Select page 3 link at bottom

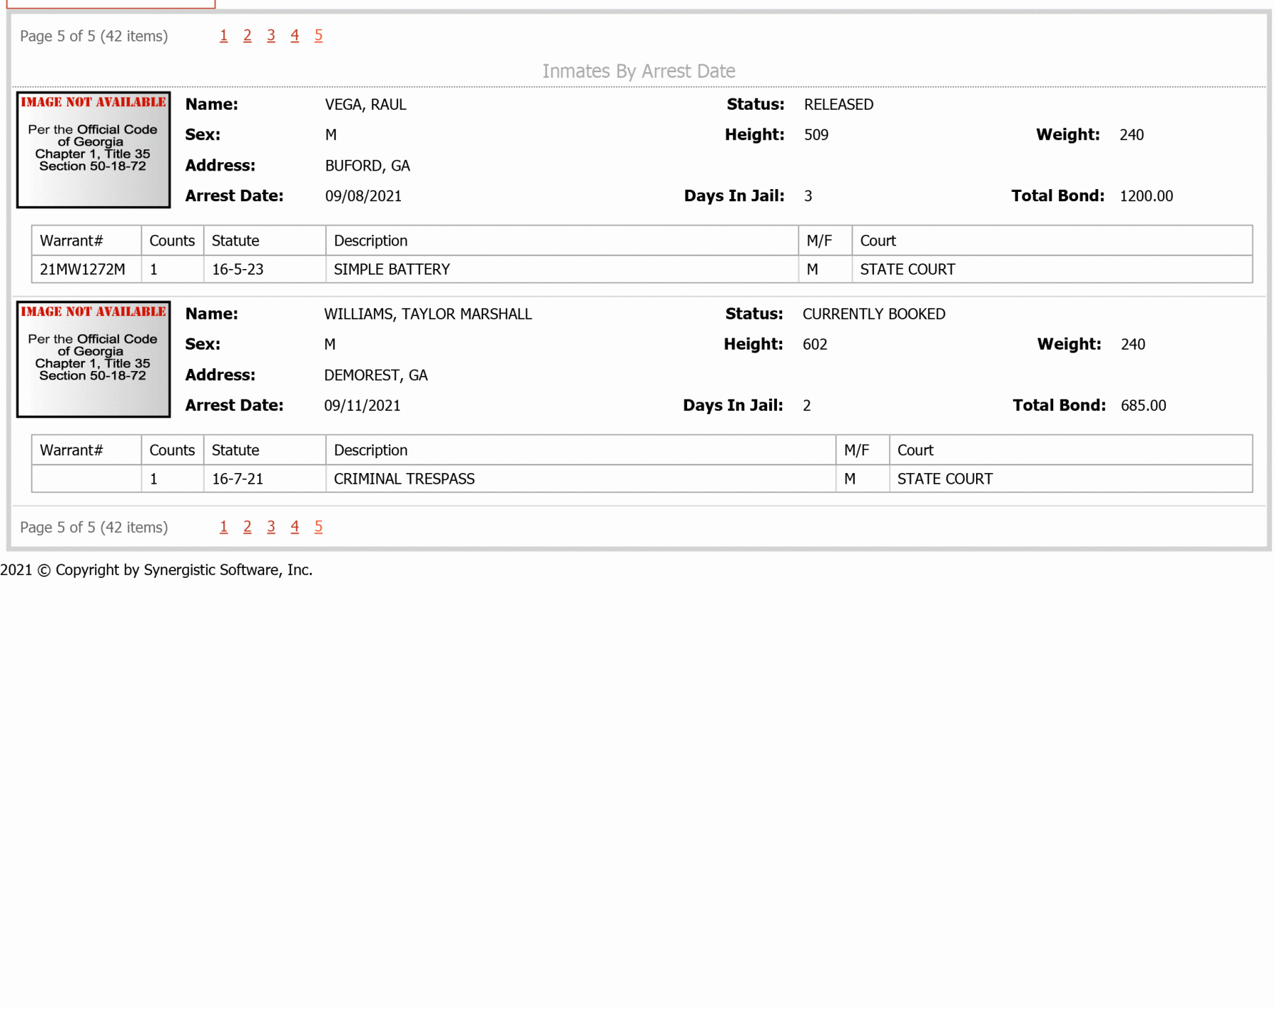coord(271,527)
